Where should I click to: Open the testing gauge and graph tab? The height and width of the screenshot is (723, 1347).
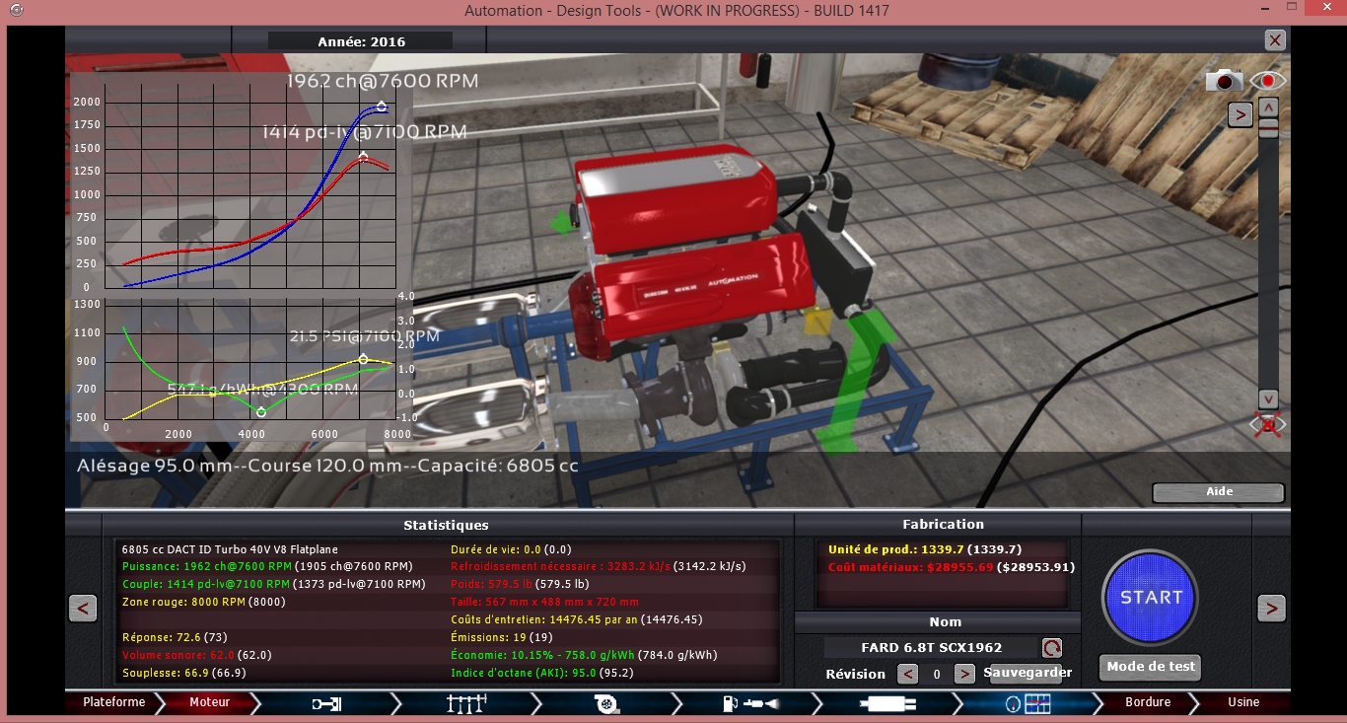coord(1027,703)
